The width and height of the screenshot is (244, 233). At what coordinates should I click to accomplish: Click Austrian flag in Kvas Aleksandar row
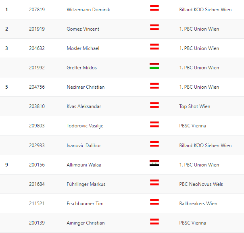click(154, 105)
